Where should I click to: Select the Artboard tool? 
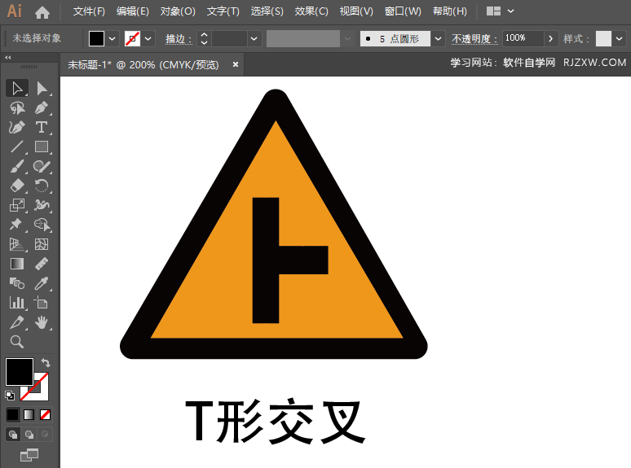tap(42, 303)
